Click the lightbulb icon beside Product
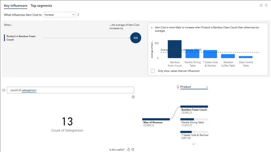 click(x=178, y=87)
